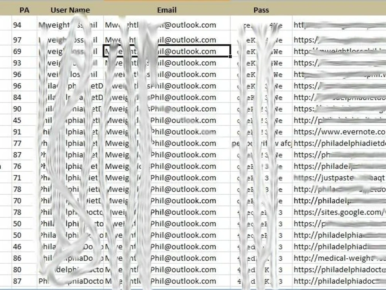Select the User Name cell in PA 86 row
Viewport: 386px width, 290px height.
tap(70, 258)
